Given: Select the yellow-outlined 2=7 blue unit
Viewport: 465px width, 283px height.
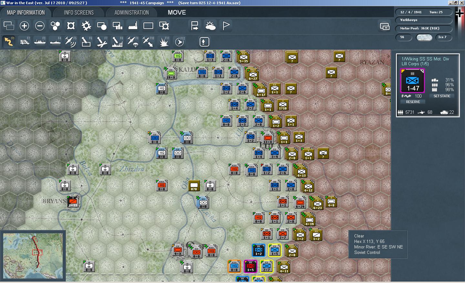Looking at the screenshot, I should pos(267,267).
